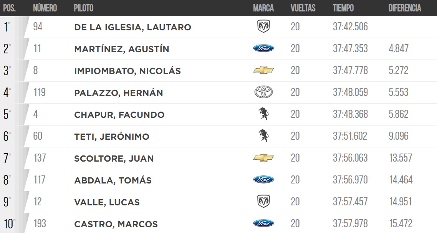
Task: Select driver name CASTRO, MARCOS
Action: pyautogui.click(x=116, y=224)
